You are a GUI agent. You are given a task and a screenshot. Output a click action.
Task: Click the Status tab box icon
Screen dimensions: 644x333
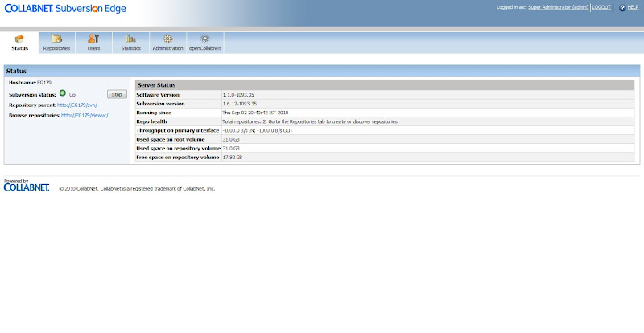point(19,39)
